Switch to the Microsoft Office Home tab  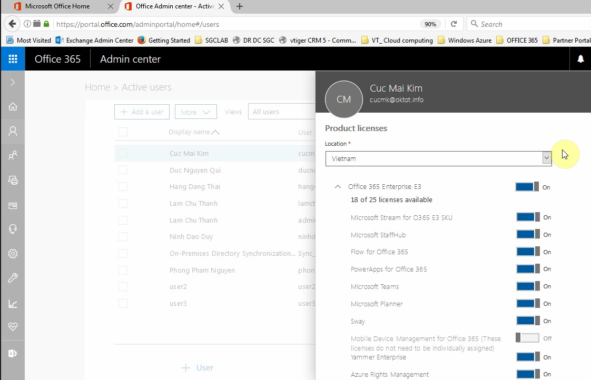[57, 6]
